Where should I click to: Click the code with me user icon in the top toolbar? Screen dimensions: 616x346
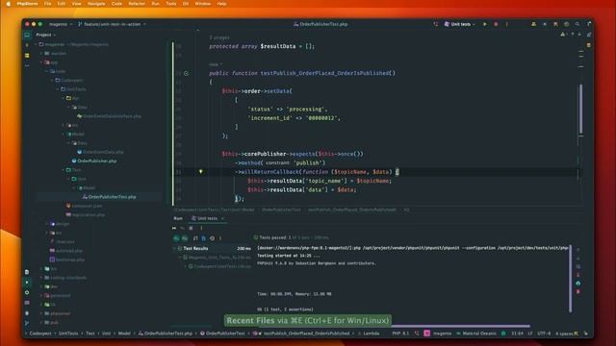533,24
